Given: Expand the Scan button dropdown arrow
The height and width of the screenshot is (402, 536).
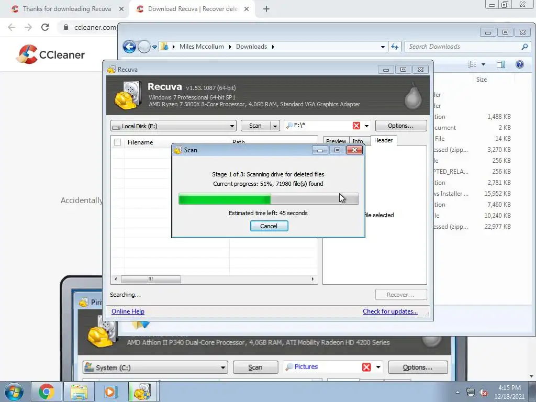Looking at the screenshot, I should point(275,126).
